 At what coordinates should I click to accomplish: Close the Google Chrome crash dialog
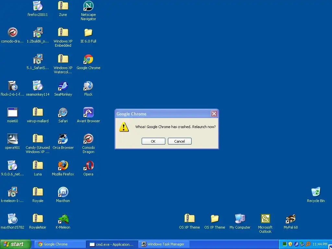click(x=214, y=114)
